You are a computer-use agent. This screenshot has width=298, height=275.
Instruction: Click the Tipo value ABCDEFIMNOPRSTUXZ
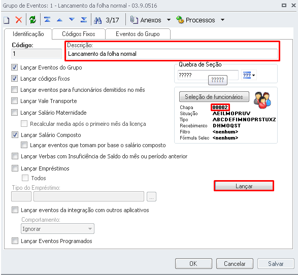tap(244, 119)
